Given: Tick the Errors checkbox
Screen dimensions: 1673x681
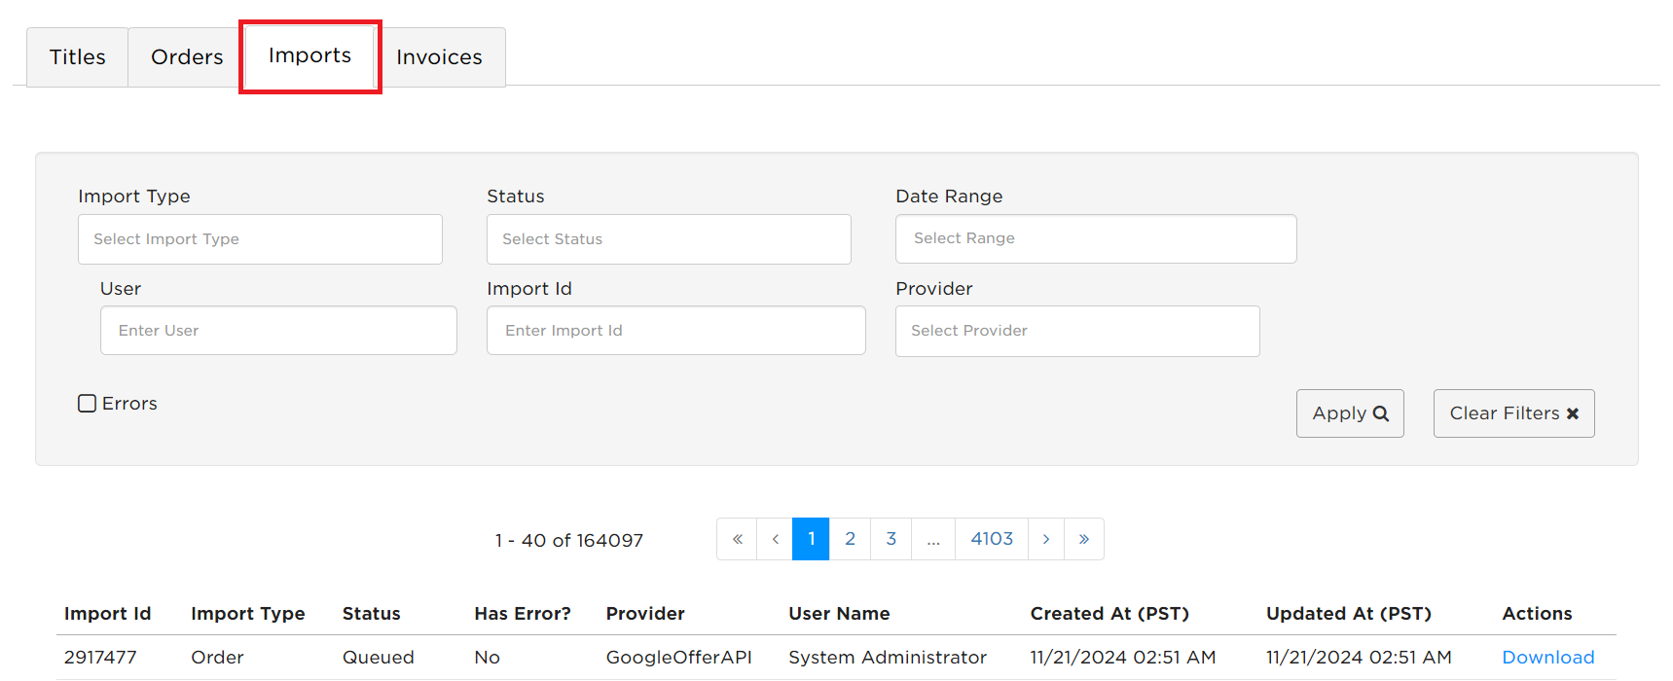Looking at the screenshot, I should pyautogui.click(x=88, y=404).
